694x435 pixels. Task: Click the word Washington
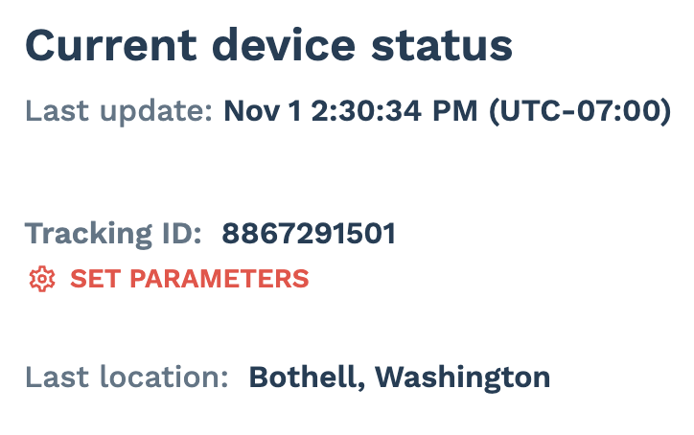click(x=463, y=378)
